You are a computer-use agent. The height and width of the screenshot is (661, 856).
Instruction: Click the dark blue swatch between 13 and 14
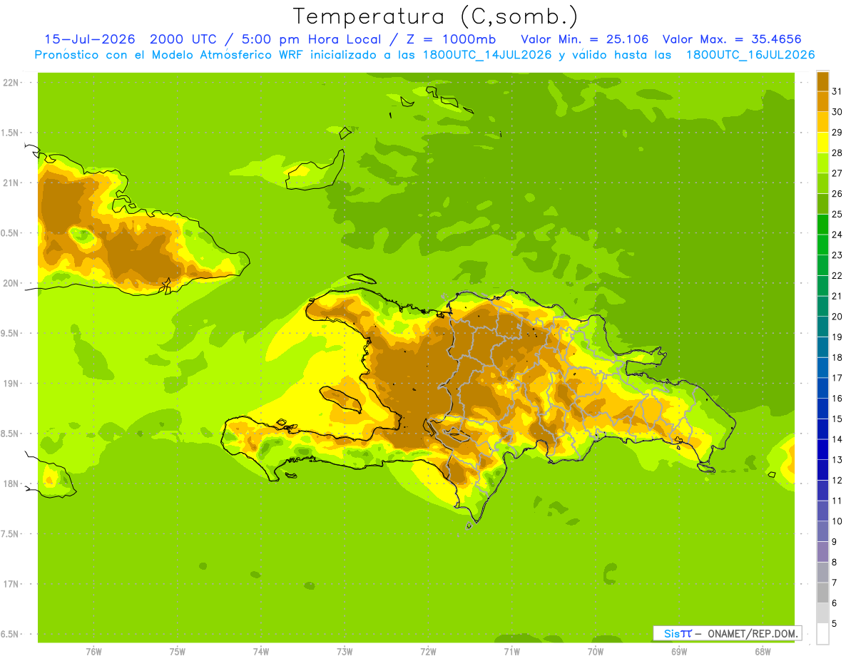(822, 449)
